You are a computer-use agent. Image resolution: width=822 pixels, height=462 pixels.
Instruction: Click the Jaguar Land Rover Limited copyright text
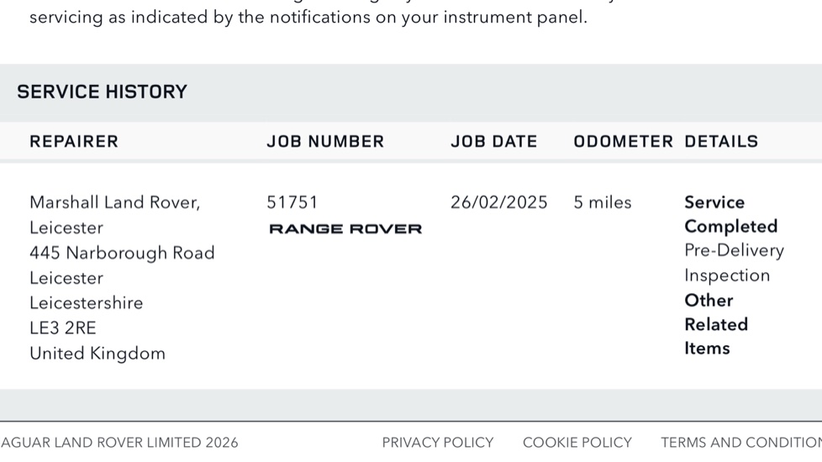(x=119, y=443)
